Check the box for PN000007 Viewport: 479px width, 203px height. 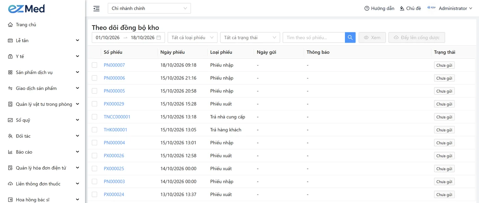pyautogui.click(x=94, y=65)
